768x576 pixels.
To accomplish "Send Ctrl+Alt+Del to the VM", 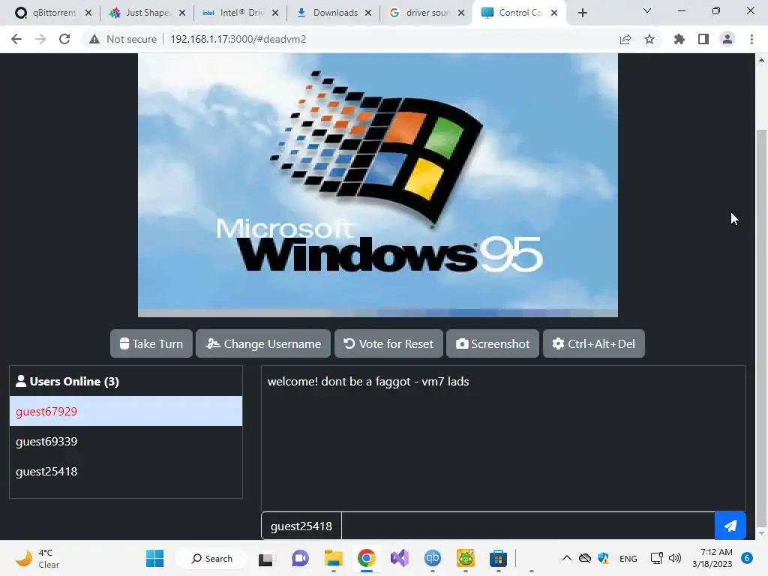I will [594, 343].
